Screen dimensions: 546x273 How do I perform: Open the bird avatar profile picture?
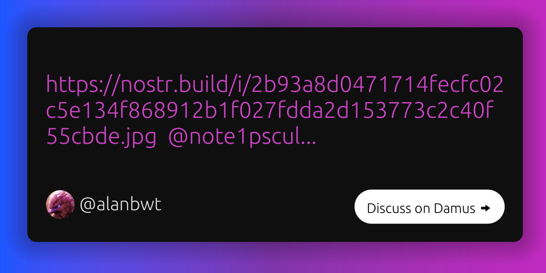point(60,205)
